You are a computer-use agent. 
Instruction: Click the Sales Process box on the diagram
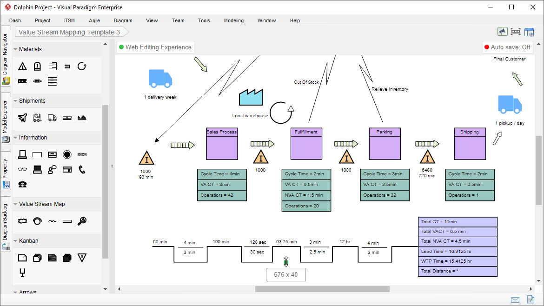coord(221,144)
